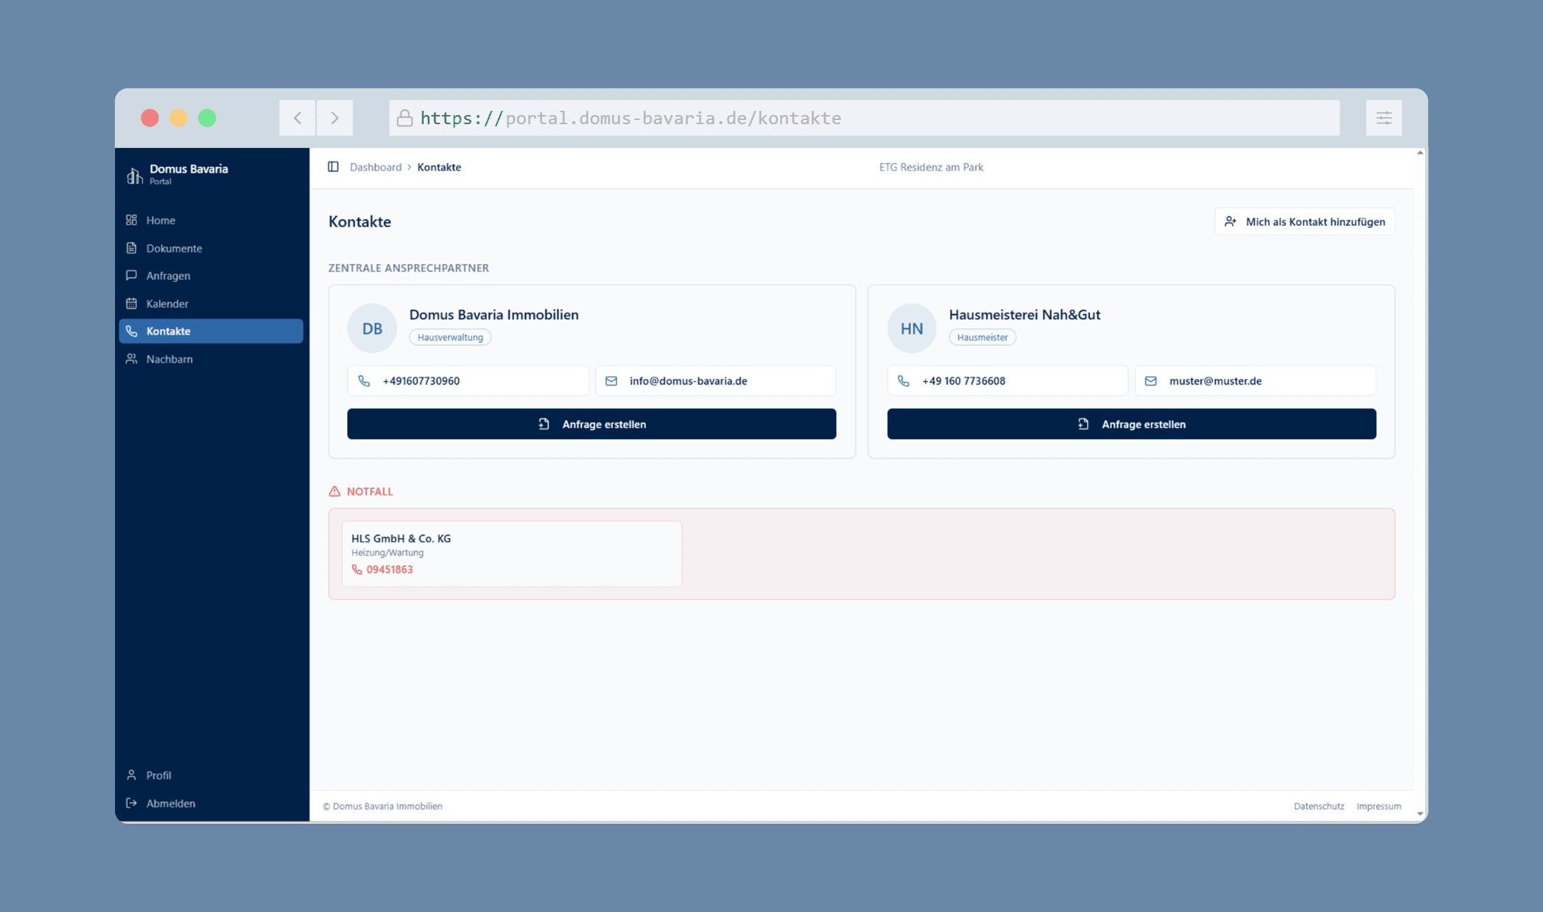The width and height of the screenshot is (1543, 912).
Task: Click the Home grid icon
Action: 131,220
